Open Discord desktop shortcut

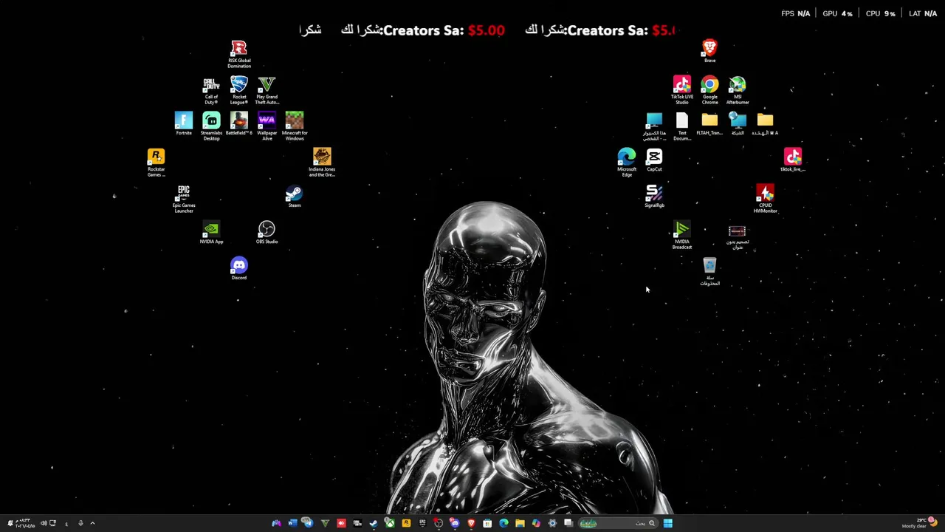click(239, 269)
